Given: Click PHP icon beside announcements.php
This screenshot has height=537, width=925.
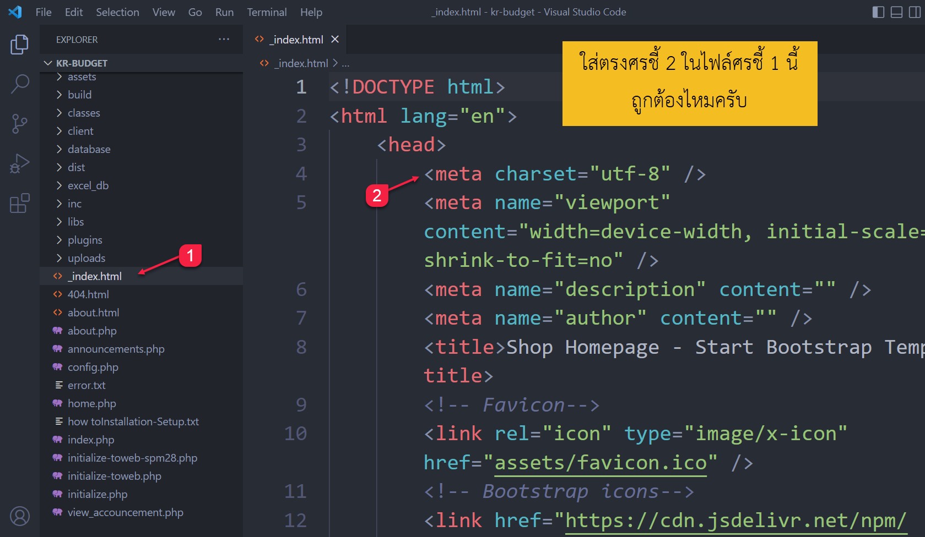Looking at the screenshot, I should 57,349.
